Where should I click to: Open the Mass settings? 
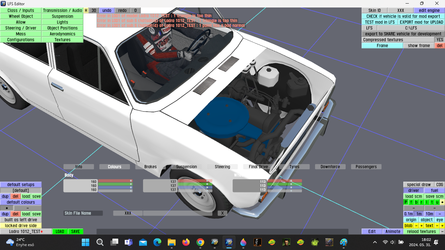point(21,34)
